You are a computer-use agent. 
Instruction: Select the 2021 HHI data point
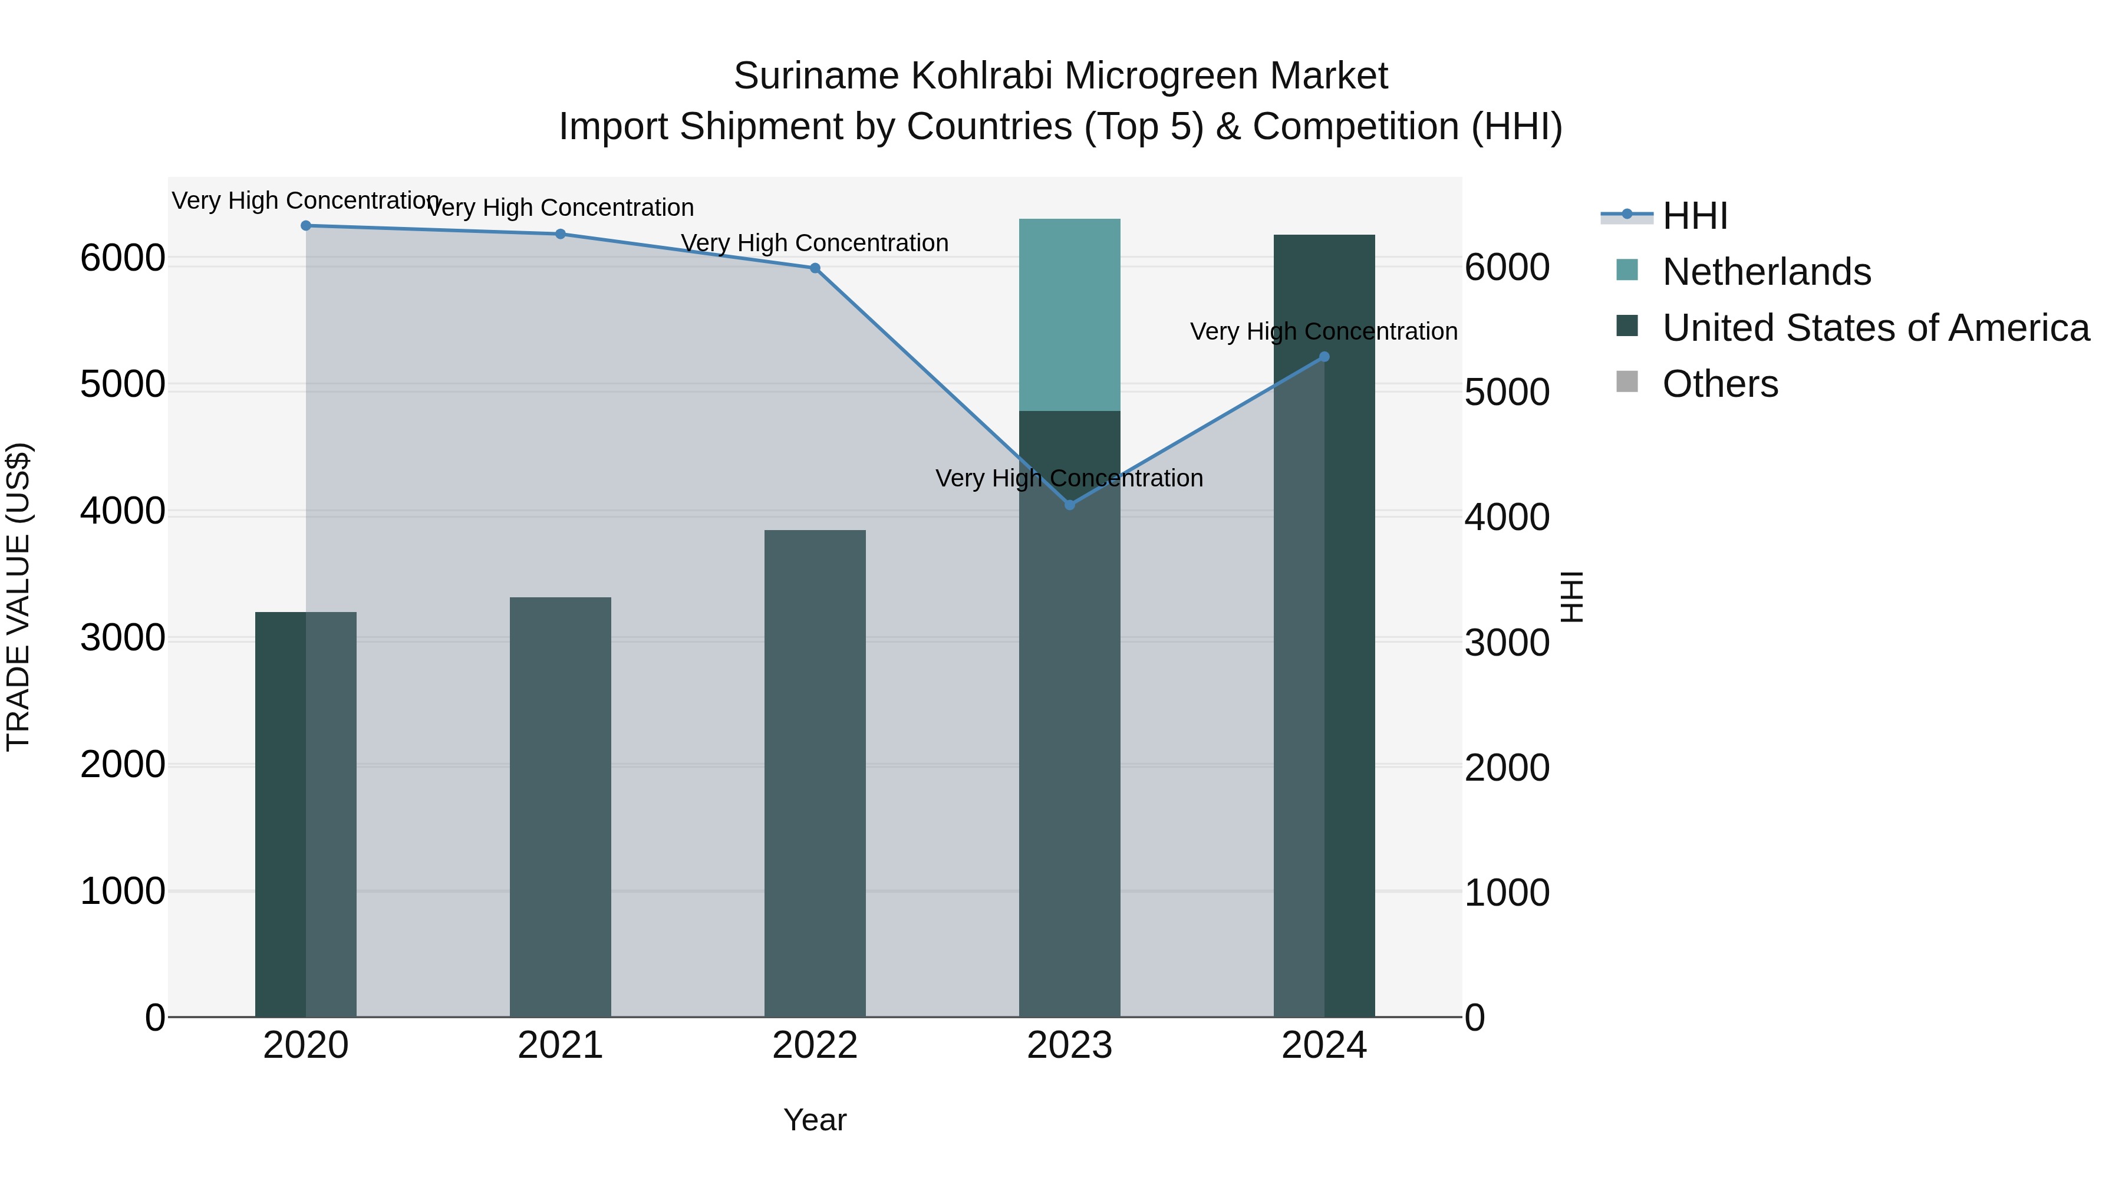click(560, 234)
